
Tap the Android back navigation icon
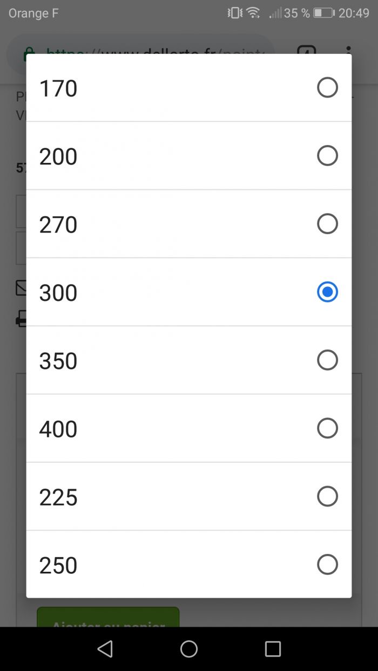[x=105, y=649]
